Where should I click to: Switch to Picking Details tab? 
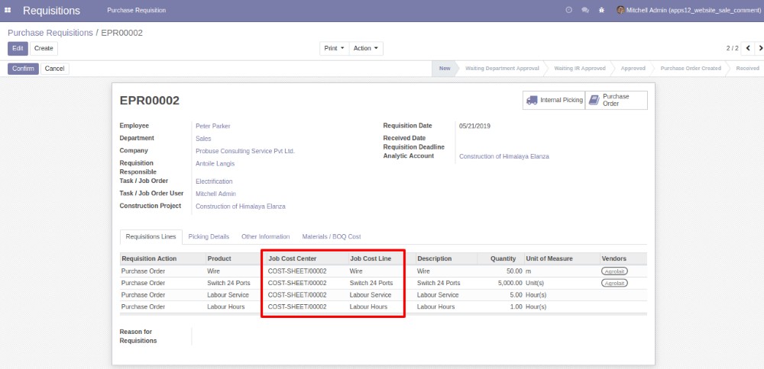click(x=209, y=237)
